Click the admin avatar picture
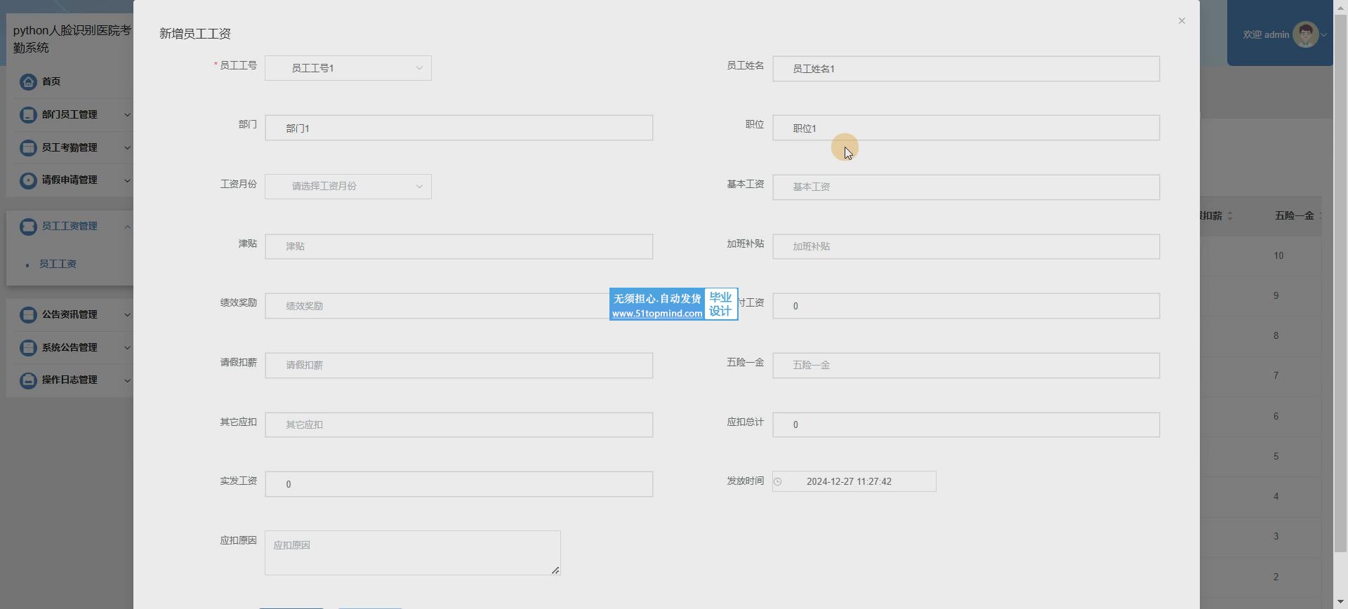Image resolution: width=1348 pixels, height=609 pixels. pos(1305,34)
